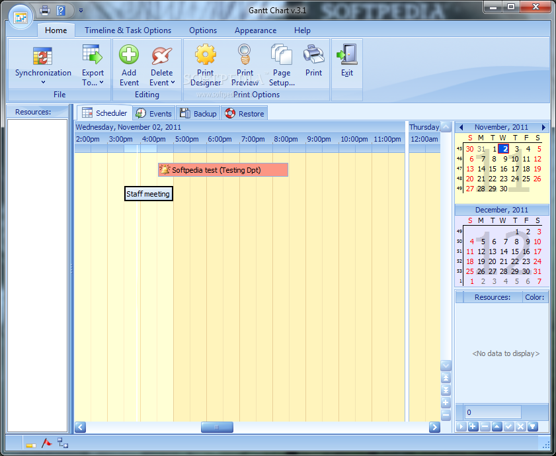Click the expand/collapse tree status icon
556x456 pixels.
(63, 443)
